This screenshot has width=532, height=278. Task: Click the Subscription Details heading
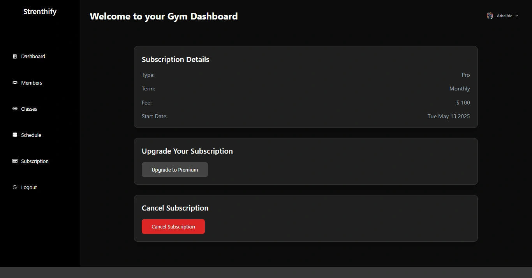pyautogui.click(x=176, y=60)
